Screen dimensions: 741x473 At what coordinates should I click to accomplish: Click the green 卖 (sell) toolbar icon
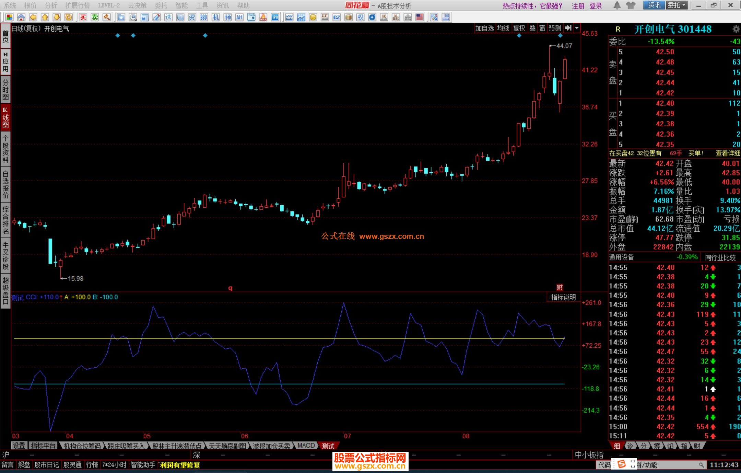click(95, 17)
